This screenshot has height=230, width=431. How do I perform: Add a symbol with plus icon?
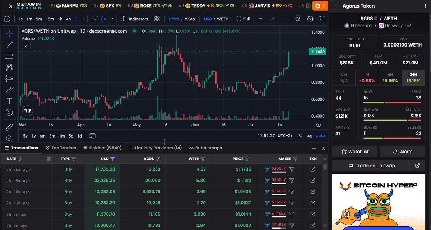(7, 19)
